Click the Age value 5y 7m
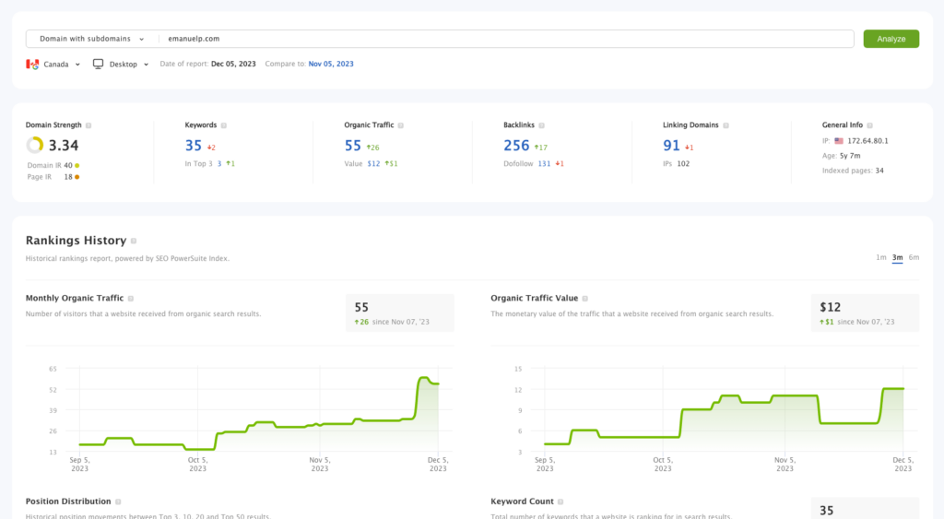The height and width of the screenshot is (519, 944). point(850,156)
